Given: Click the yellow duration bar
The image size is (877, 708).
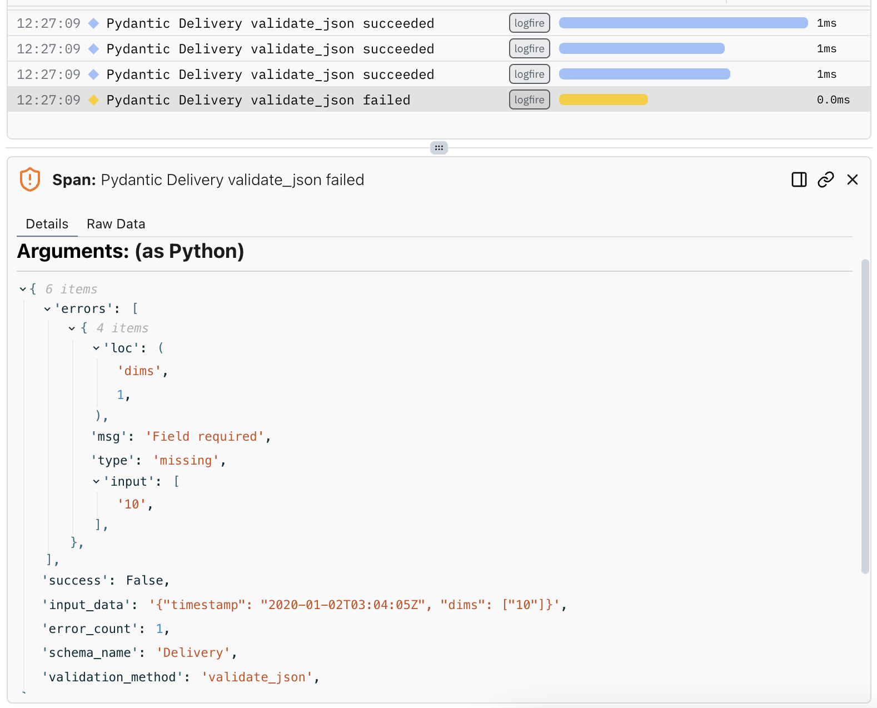Looking at the screenshot, I should tap(604, 100).
